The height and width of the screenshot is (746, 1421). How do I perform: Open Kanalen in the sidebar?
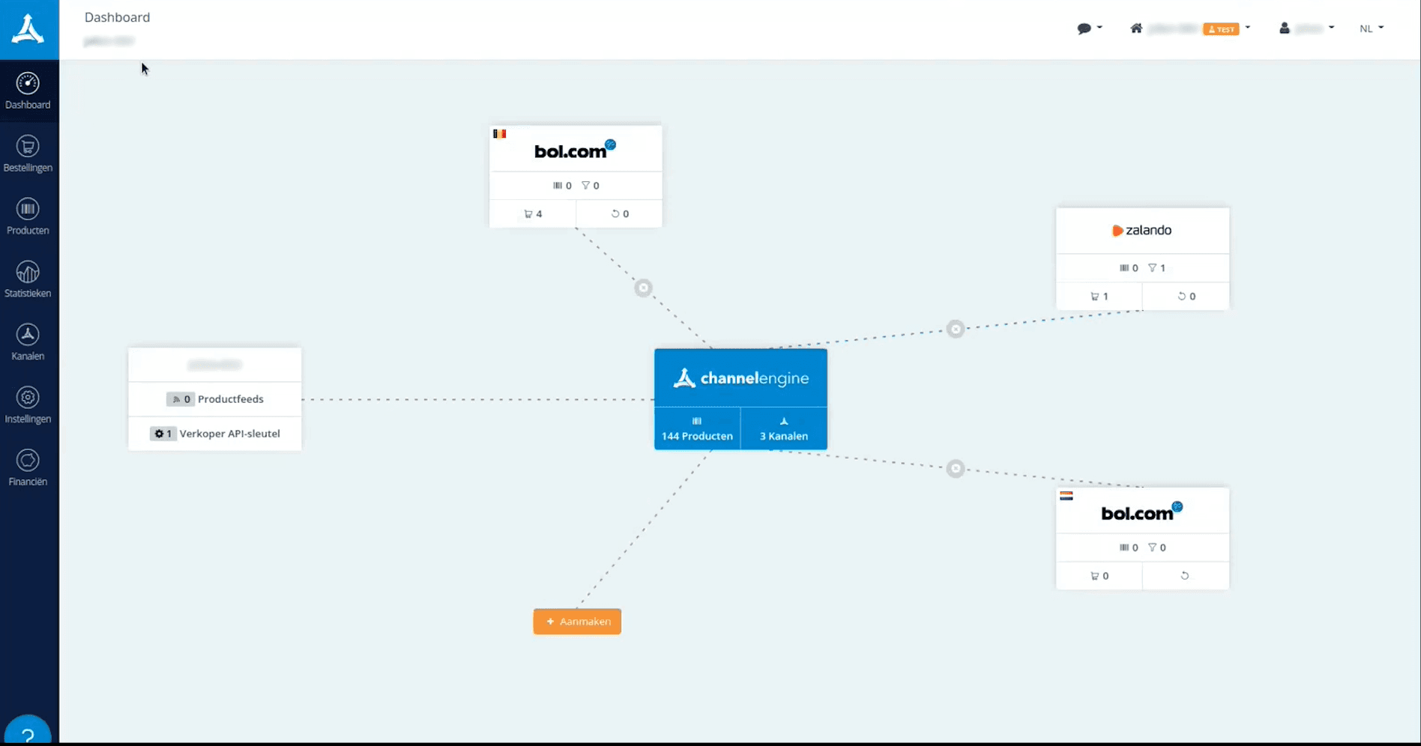[28, 342]
